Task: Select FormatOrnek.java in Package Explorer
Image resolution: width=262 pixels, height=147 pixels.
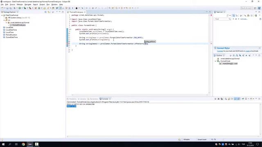Action: point(19,25)
